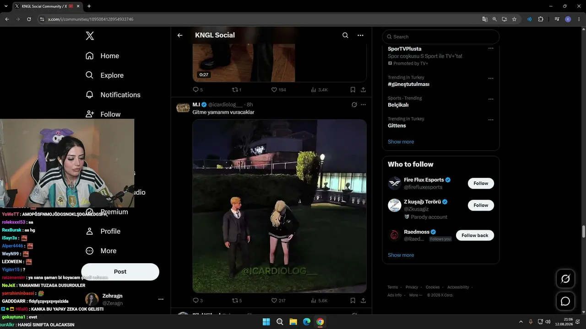The width and height of the screenshot is (586, 329).
Task: Follow Fire Flux Esports
Action: [481, 183]
